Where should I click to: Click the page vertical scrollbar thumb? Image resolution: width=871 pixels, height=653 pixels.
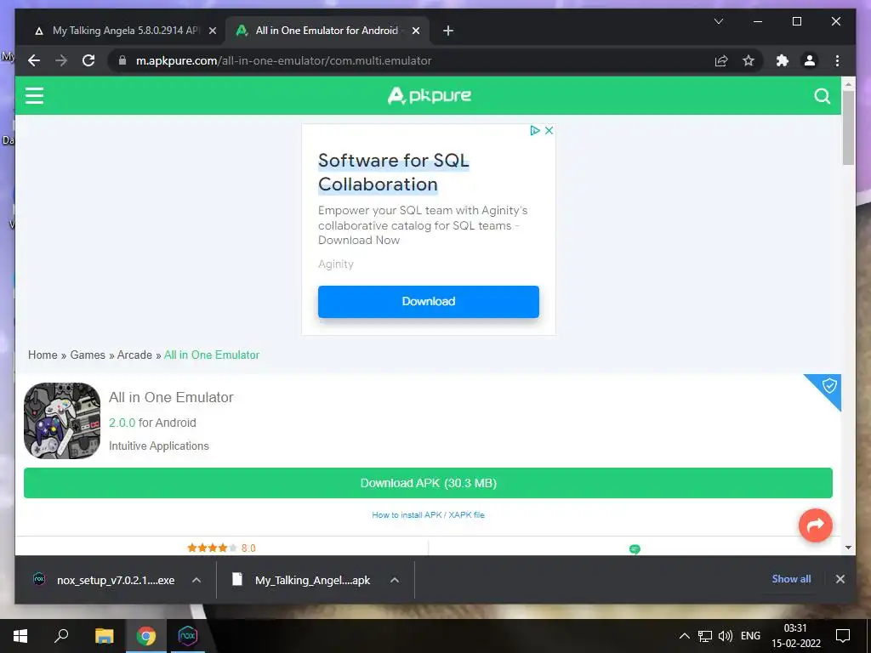[x=848, y=128]
